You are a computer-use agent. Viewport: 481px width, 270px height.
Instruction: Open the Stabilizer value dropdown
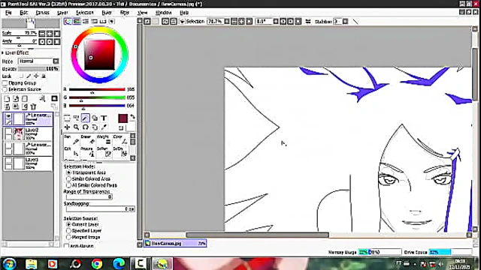click(346, 22)
